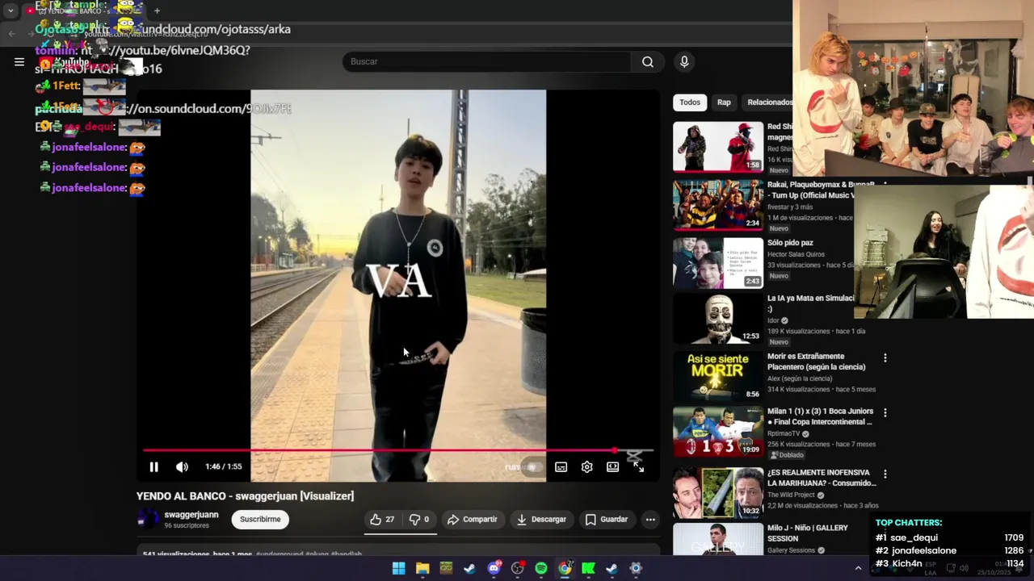The image size is (1034, 581).
Task: Open the swaggerjuann channel name link
Action: pos(191,515)
